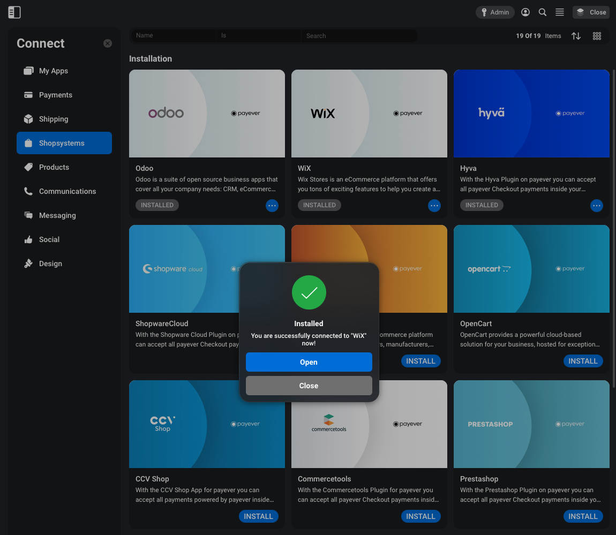616x535 pixels.
Task: Click the Installation section heading
Action: tap(151, 58)
